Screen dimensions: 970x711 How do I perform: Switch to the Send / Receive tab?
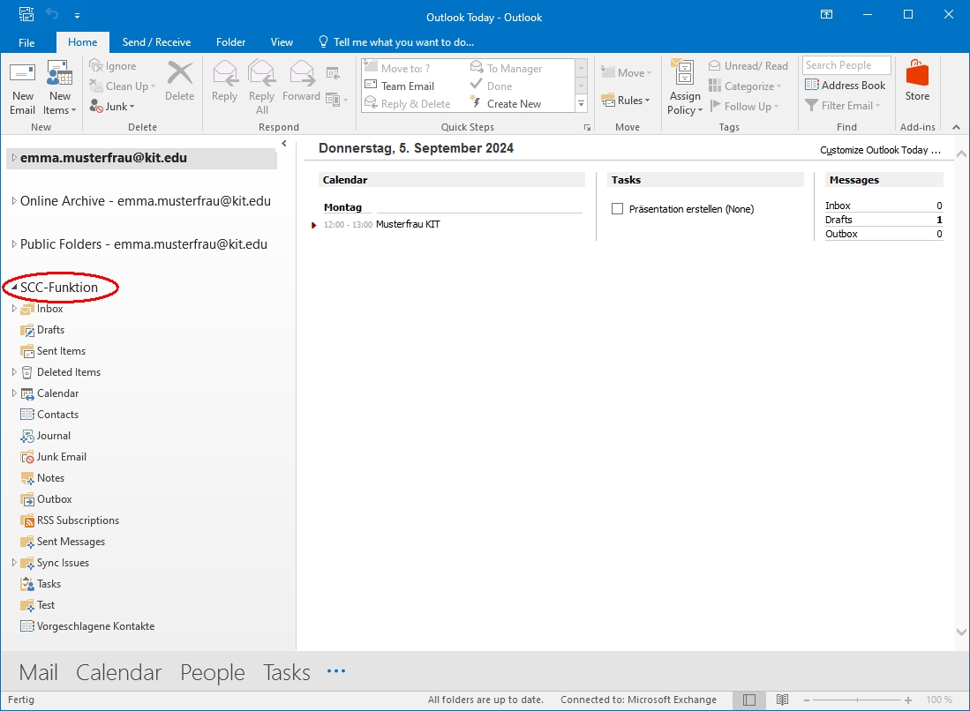tap(156, 42)
